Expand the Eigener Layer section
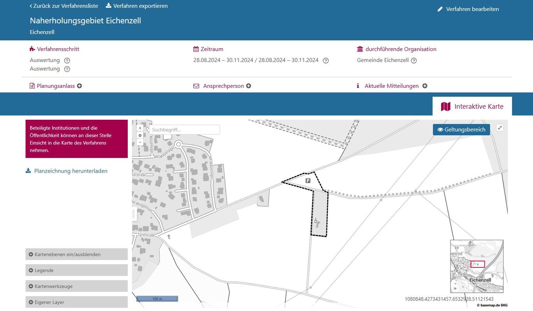 click(x=76, y=302)
